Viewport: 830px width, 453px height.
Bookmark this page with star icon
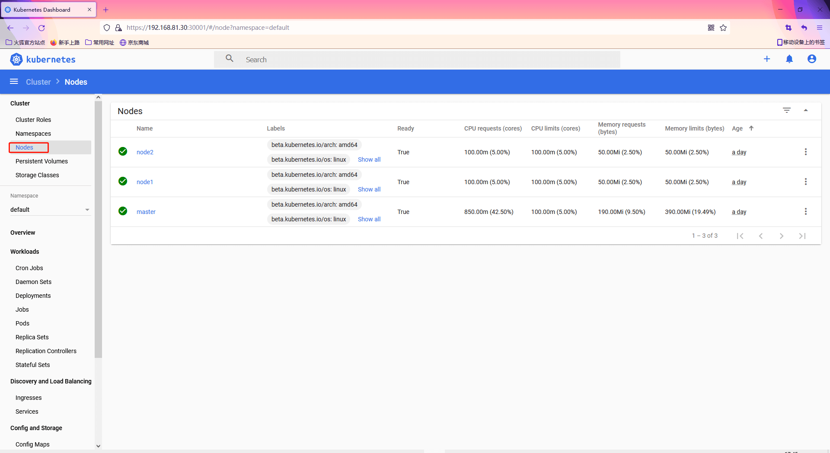tap(723, 28)
